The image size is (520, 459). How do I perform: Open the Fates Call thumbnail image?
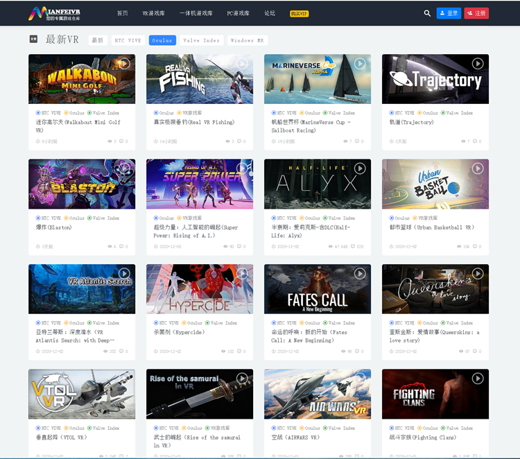[318, 289]
